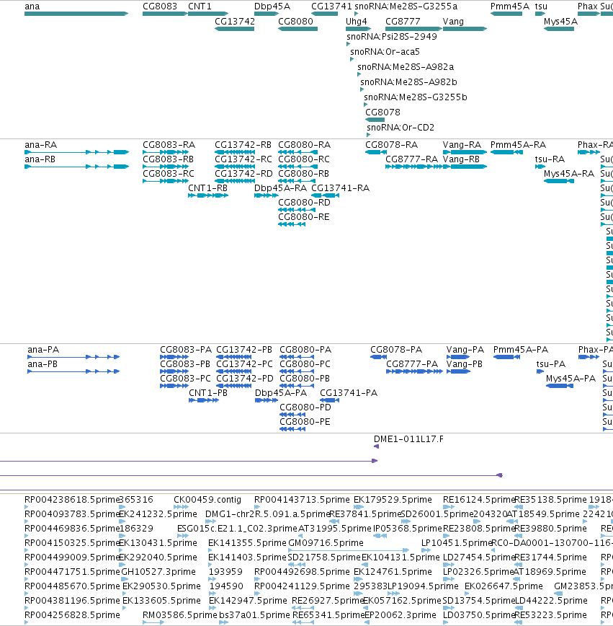The width and height of the screenshot is (613, 626).
Task: Select the Pmm45A-RA transcript label
Action: click(x=518, y=145)
